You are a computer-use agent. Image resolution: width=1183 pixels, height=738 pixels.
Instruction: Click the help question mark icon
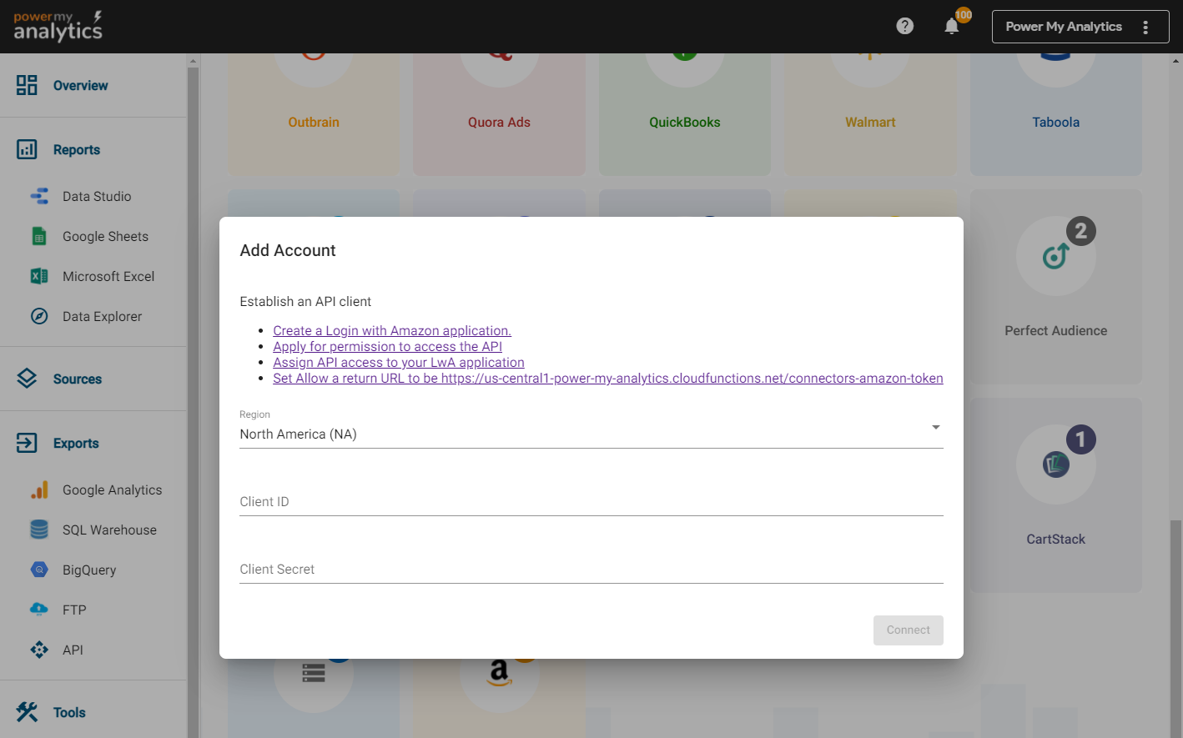904,27
